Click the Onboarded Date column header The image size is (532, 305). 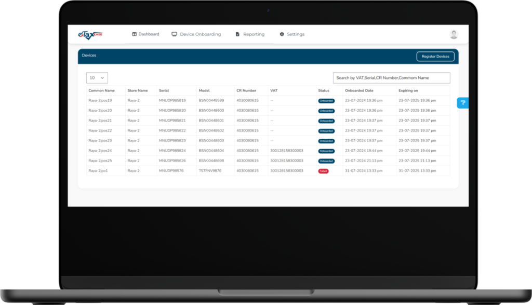pos(359,90)
